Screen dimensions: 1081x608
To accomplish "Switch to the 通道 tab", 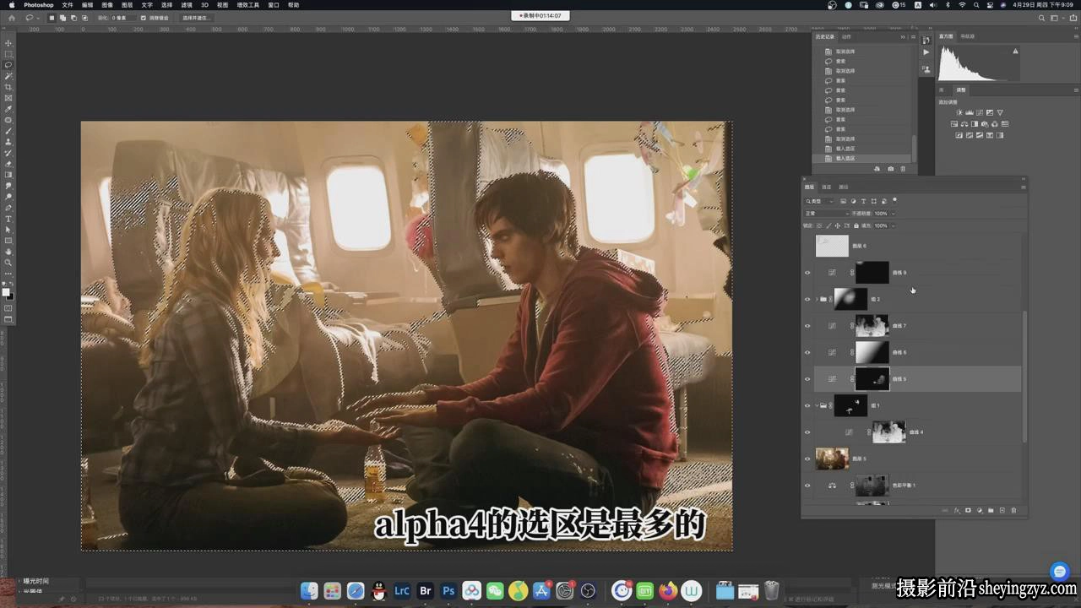I will 826,187.
